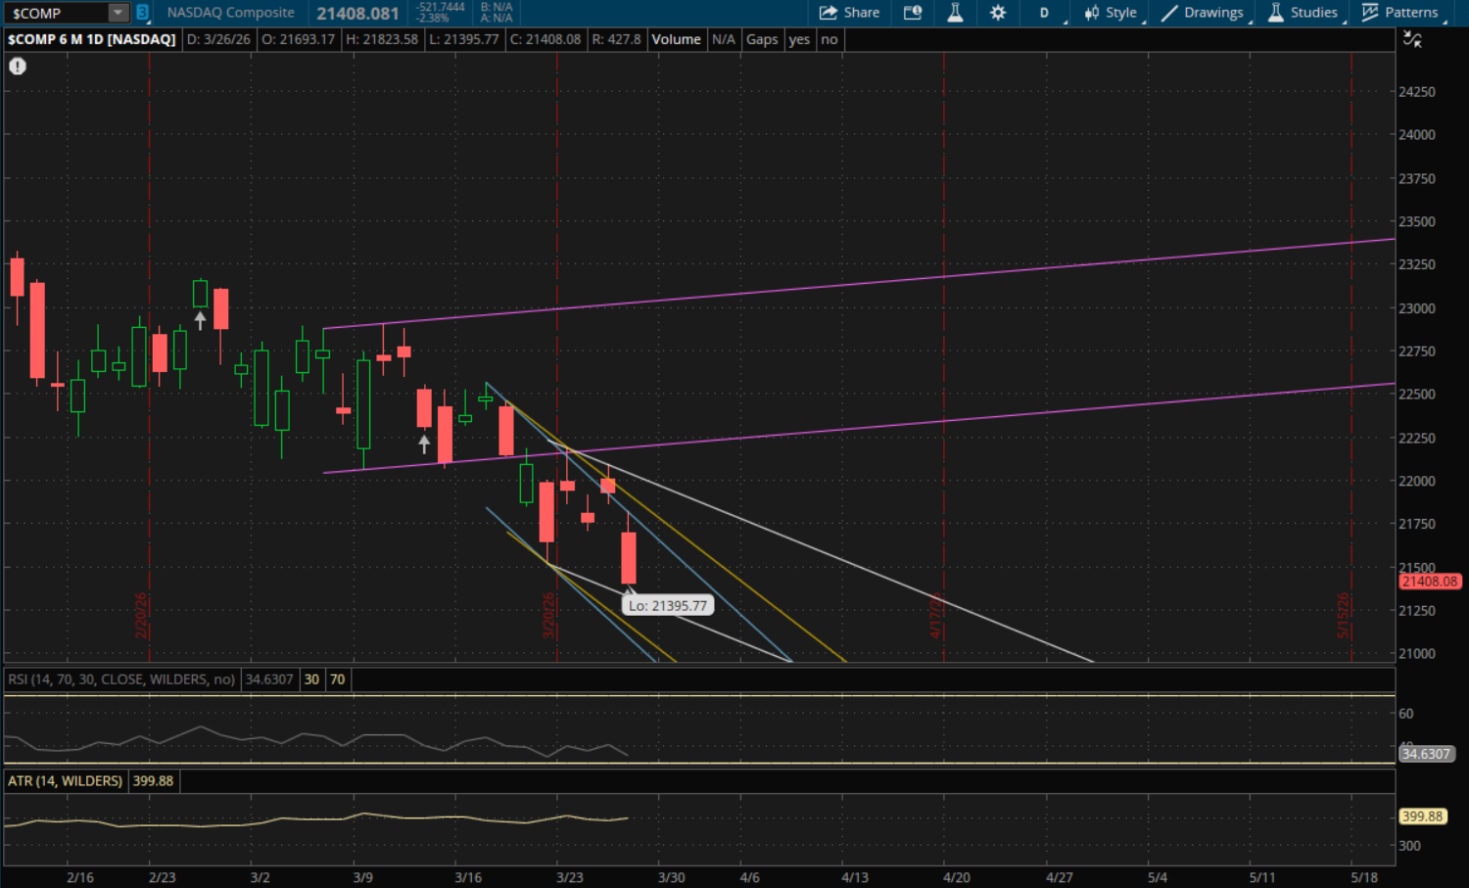Click the collapse arrows icon above price axis
Screen dimensions: 1469x888
tap(1412, 39)
